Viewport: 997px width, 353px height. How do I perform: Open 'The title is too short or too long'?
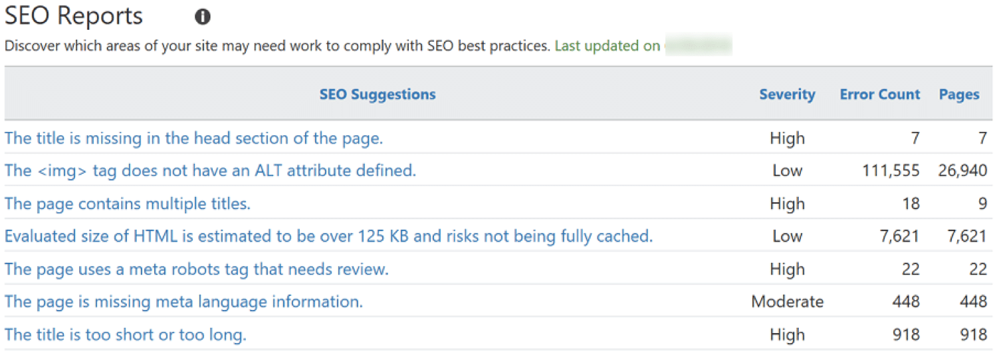pyautogui.click(x=126, y=335)
